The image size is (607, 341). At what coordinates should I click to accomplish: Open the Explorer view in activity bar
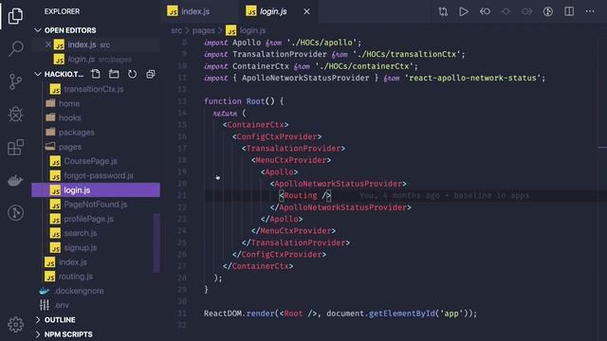[15, 16]
